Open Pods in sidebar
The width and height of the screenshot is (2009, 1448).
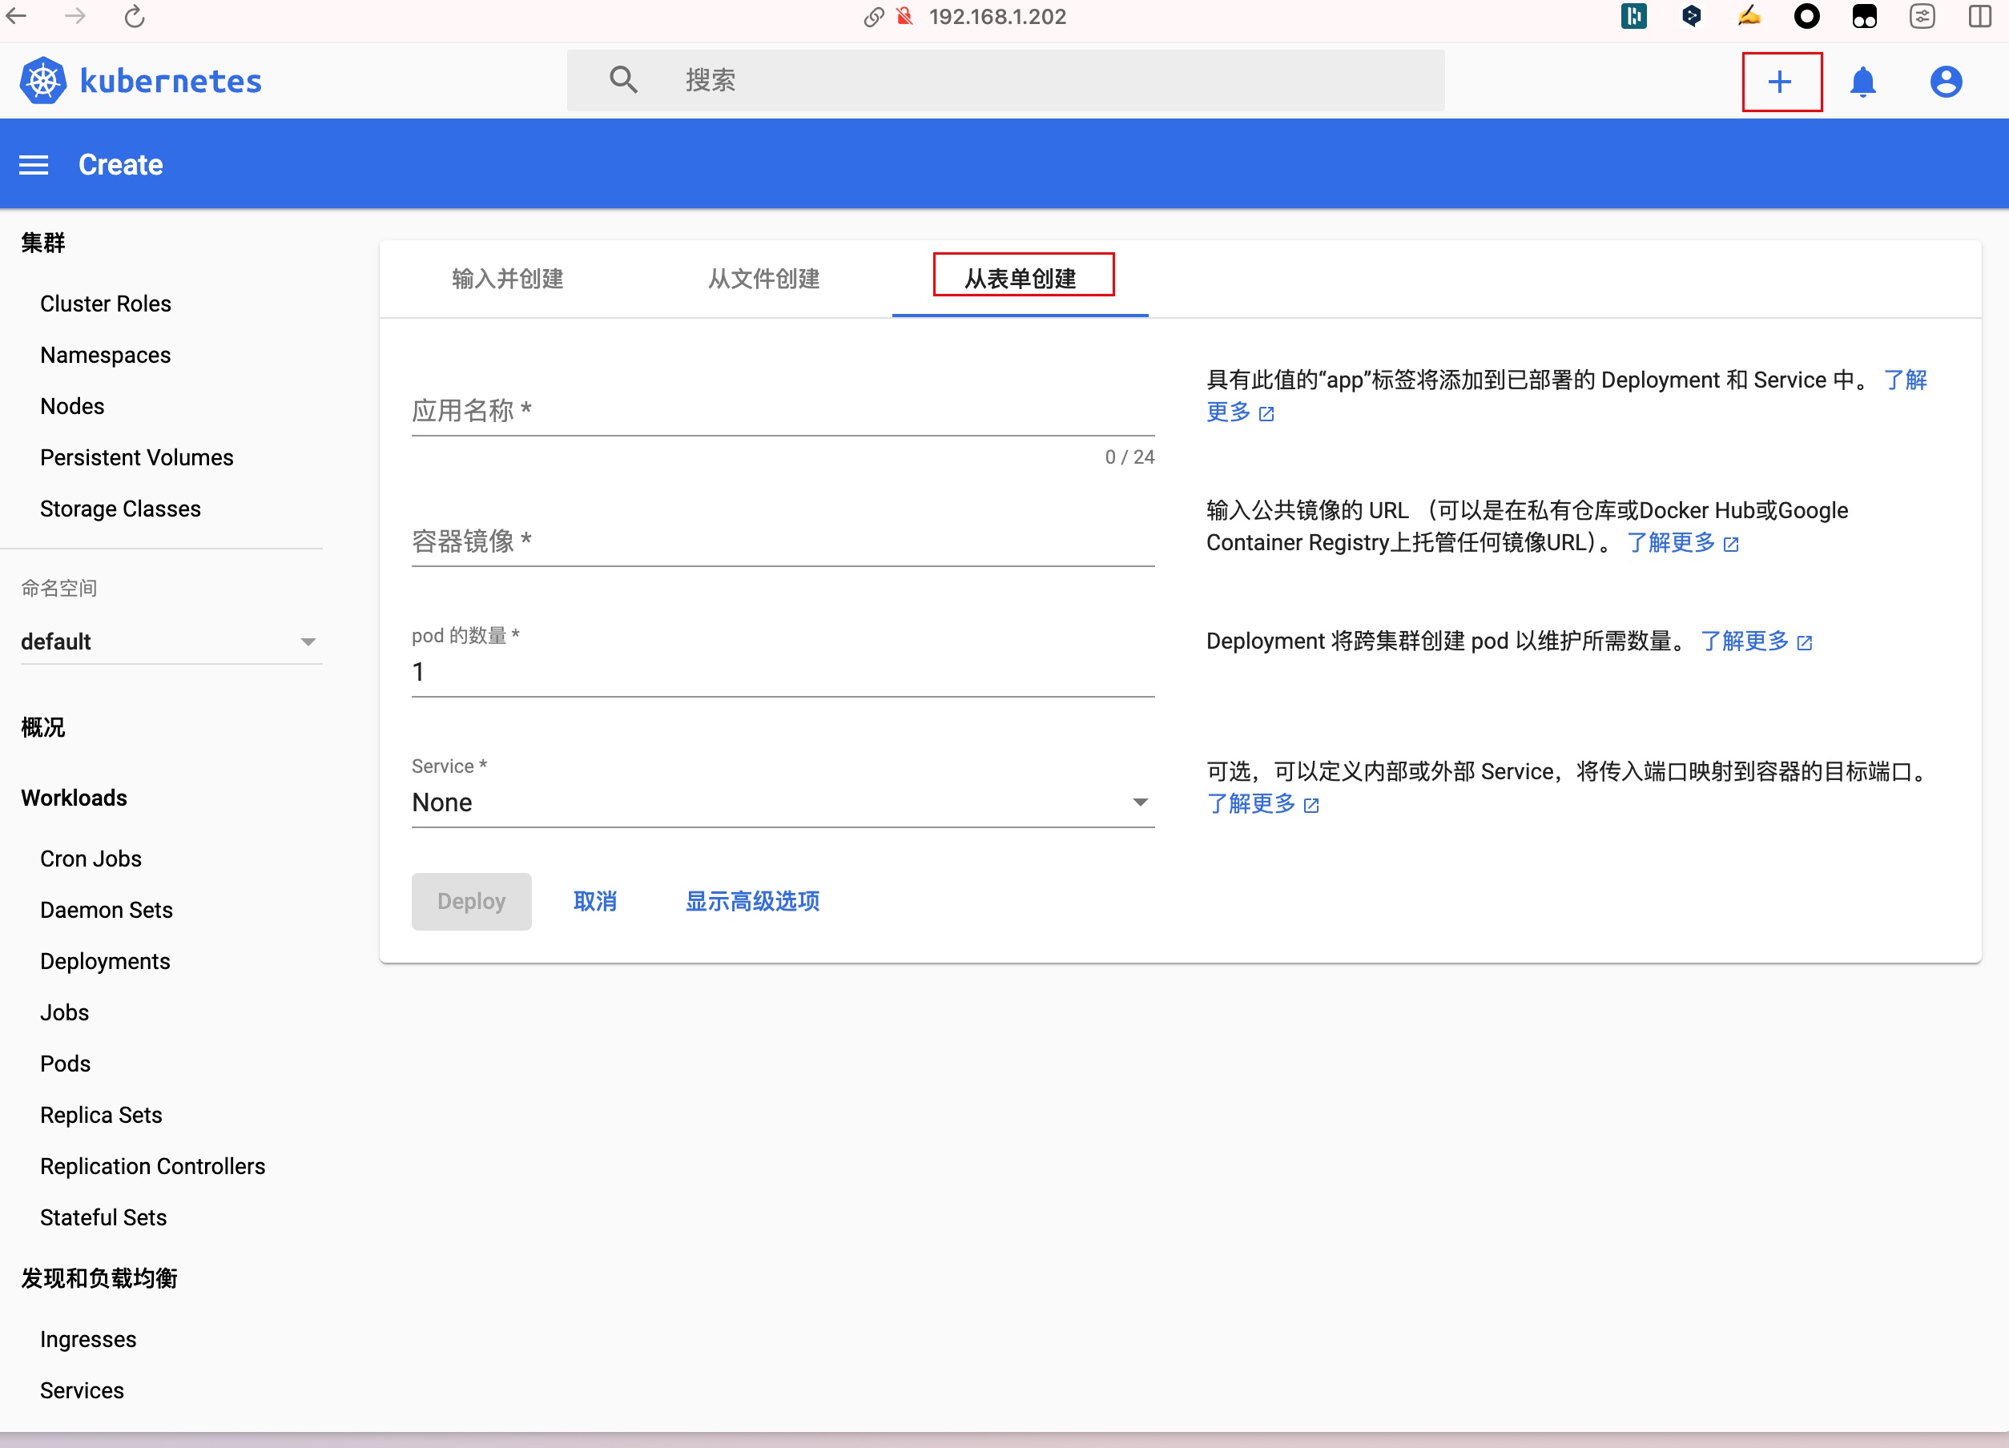pos(66,1064)
